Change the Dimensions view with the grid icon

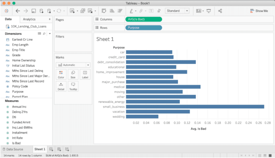[39, 34]
